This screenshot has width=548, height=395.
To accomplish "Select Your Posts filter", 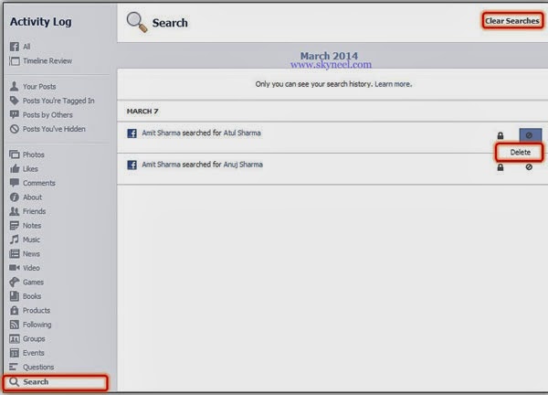I will (x=39, y=87).
